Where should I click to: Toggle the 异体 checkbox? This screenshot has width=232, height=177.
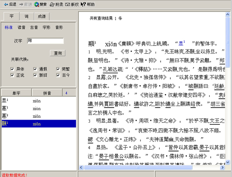point(12,69)
